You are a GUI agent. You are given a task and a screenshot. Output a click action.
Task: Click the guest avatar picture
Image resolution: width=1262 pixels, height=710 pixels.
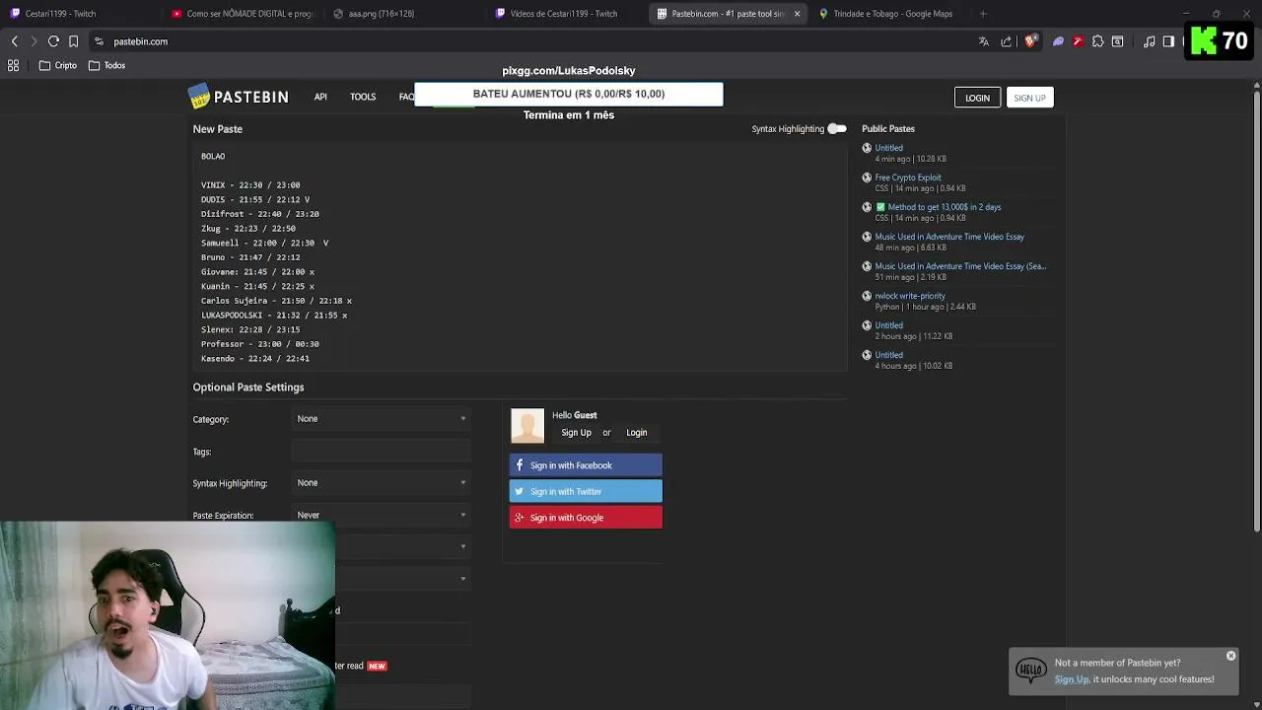click(527, 426)
